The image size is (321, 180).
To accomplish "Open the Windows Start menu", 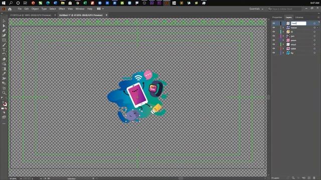I will (4, 3).
